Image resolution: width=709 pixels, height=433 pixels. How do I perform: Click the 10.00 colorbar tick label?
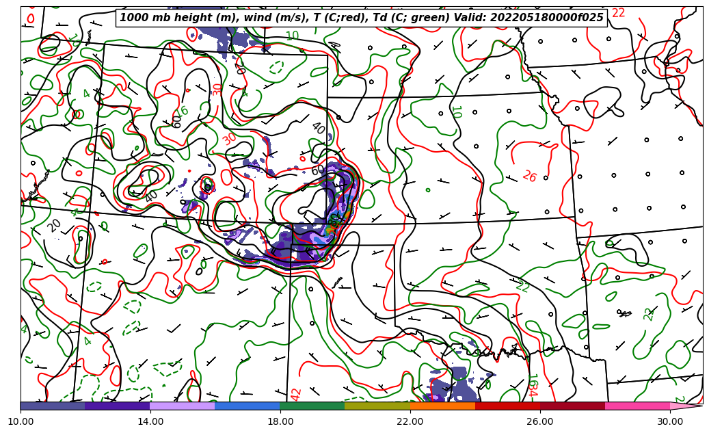[x=21, y=421]
